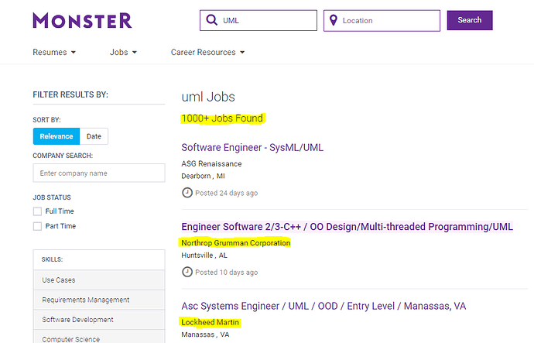
Task: Click the location pin icon
Action: [x=334, y=20]
